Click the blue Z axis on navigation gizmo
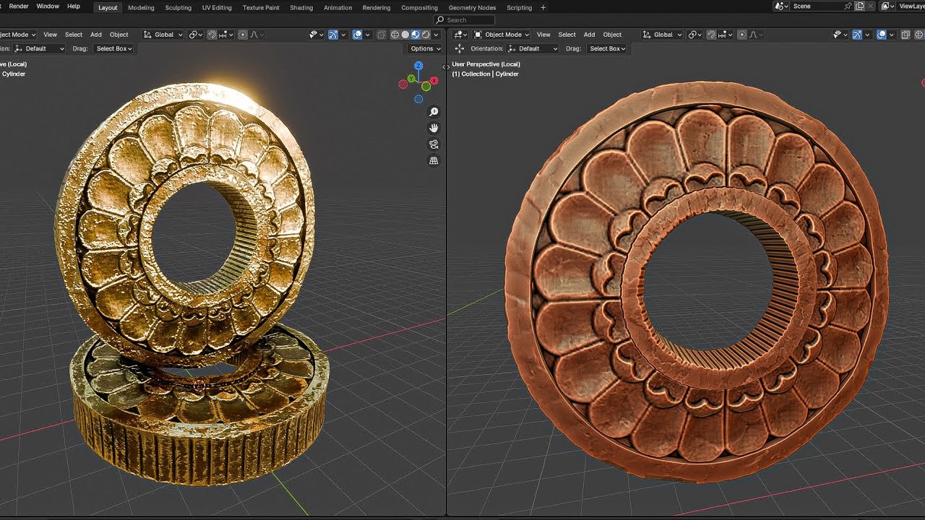 418,66
